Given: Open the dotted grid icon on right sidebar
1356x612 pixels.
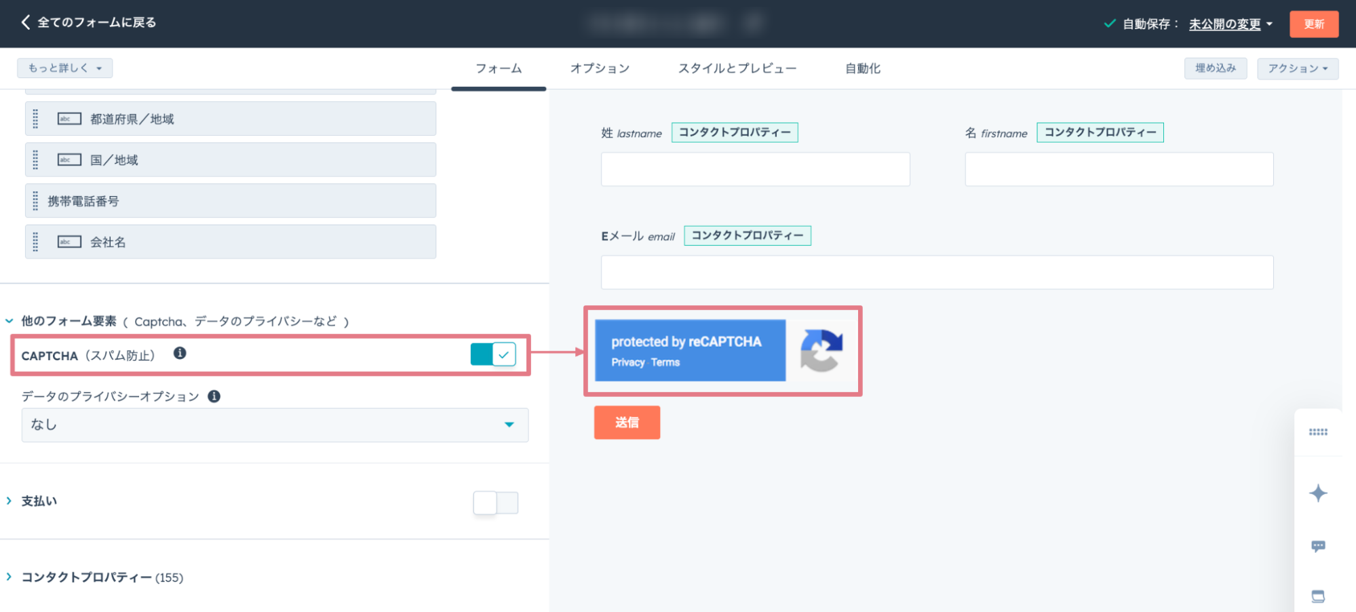Looking at the screenshot, I should click(x=1318, y=432).
